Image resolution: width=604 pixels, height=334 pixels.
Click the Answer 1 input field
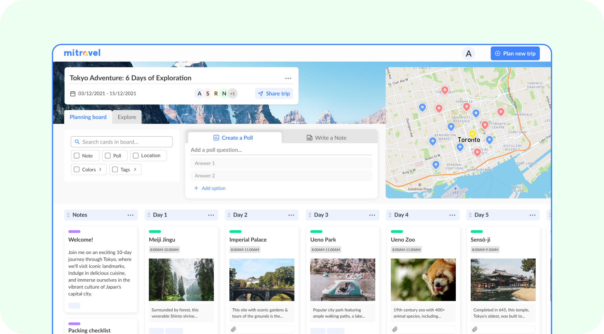pyautogui.click(x=281, y=163)
